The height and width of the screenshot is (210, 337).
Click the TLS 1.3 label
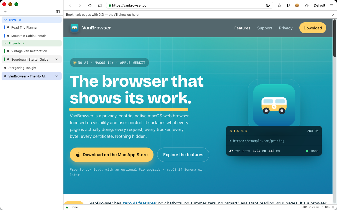238,131
